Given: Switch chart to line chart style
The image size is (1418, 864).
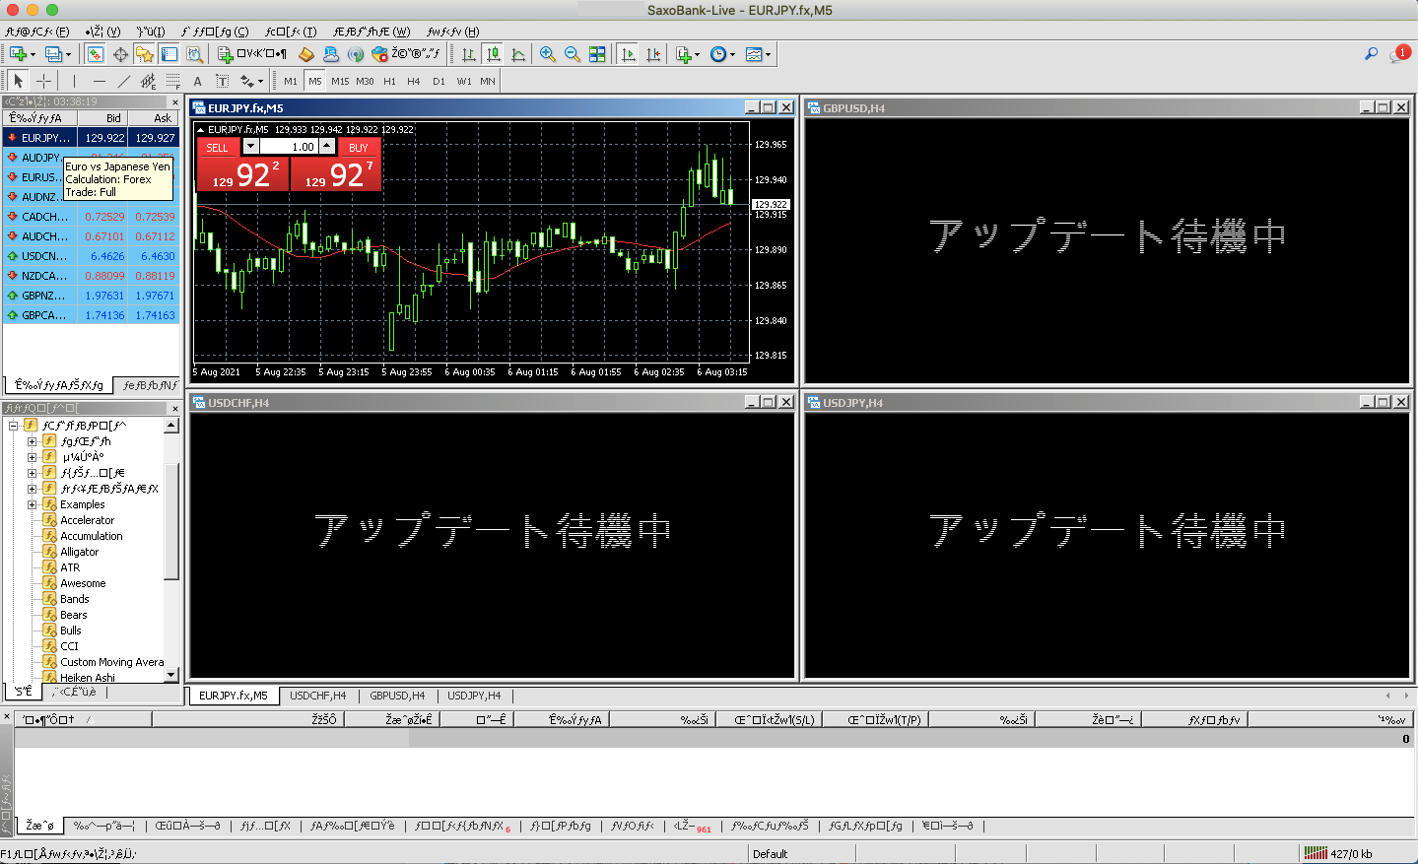Looking at the screenshot, I should tap(518, 54).
